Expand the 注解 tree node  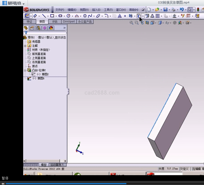coord(25,46)
